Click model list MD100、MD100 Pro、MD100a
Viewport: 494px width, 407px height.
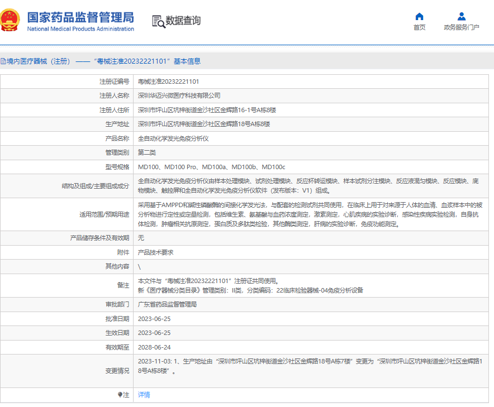tap(212, 167)
